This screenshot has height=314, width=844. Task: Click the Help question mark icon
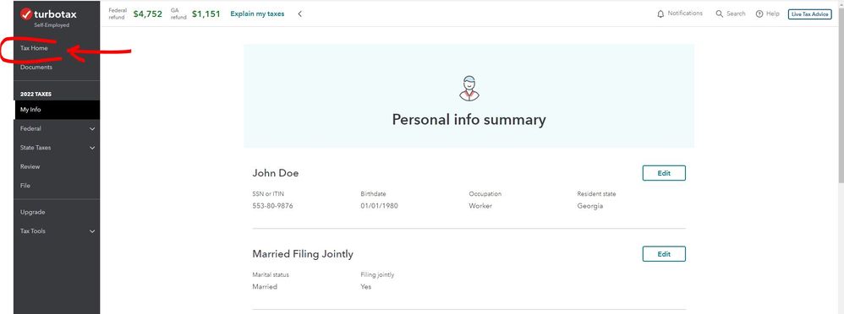[x=759, y=14]
